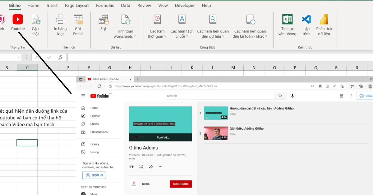The width and height of the screenshot is (373, 195).
Task: Open History in the YouTube sidebar
Action: 94,152
